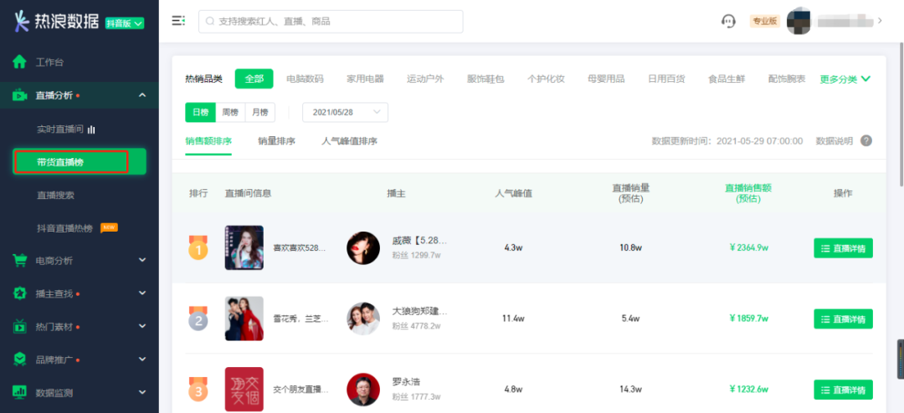The height and width of the screenshot is (413, 904).
Task: Click the 戚薇 streamer avatar
Action: click(x=363, y=248)
